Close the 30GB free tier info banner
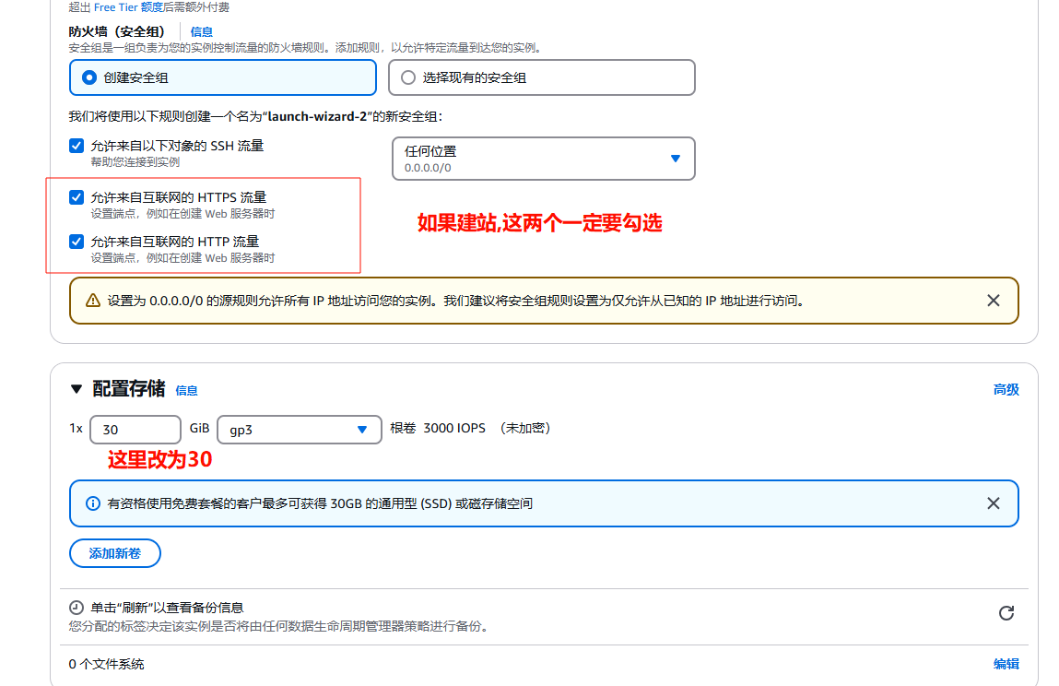Screen dimensions: 1059x686 coord(993,503)
